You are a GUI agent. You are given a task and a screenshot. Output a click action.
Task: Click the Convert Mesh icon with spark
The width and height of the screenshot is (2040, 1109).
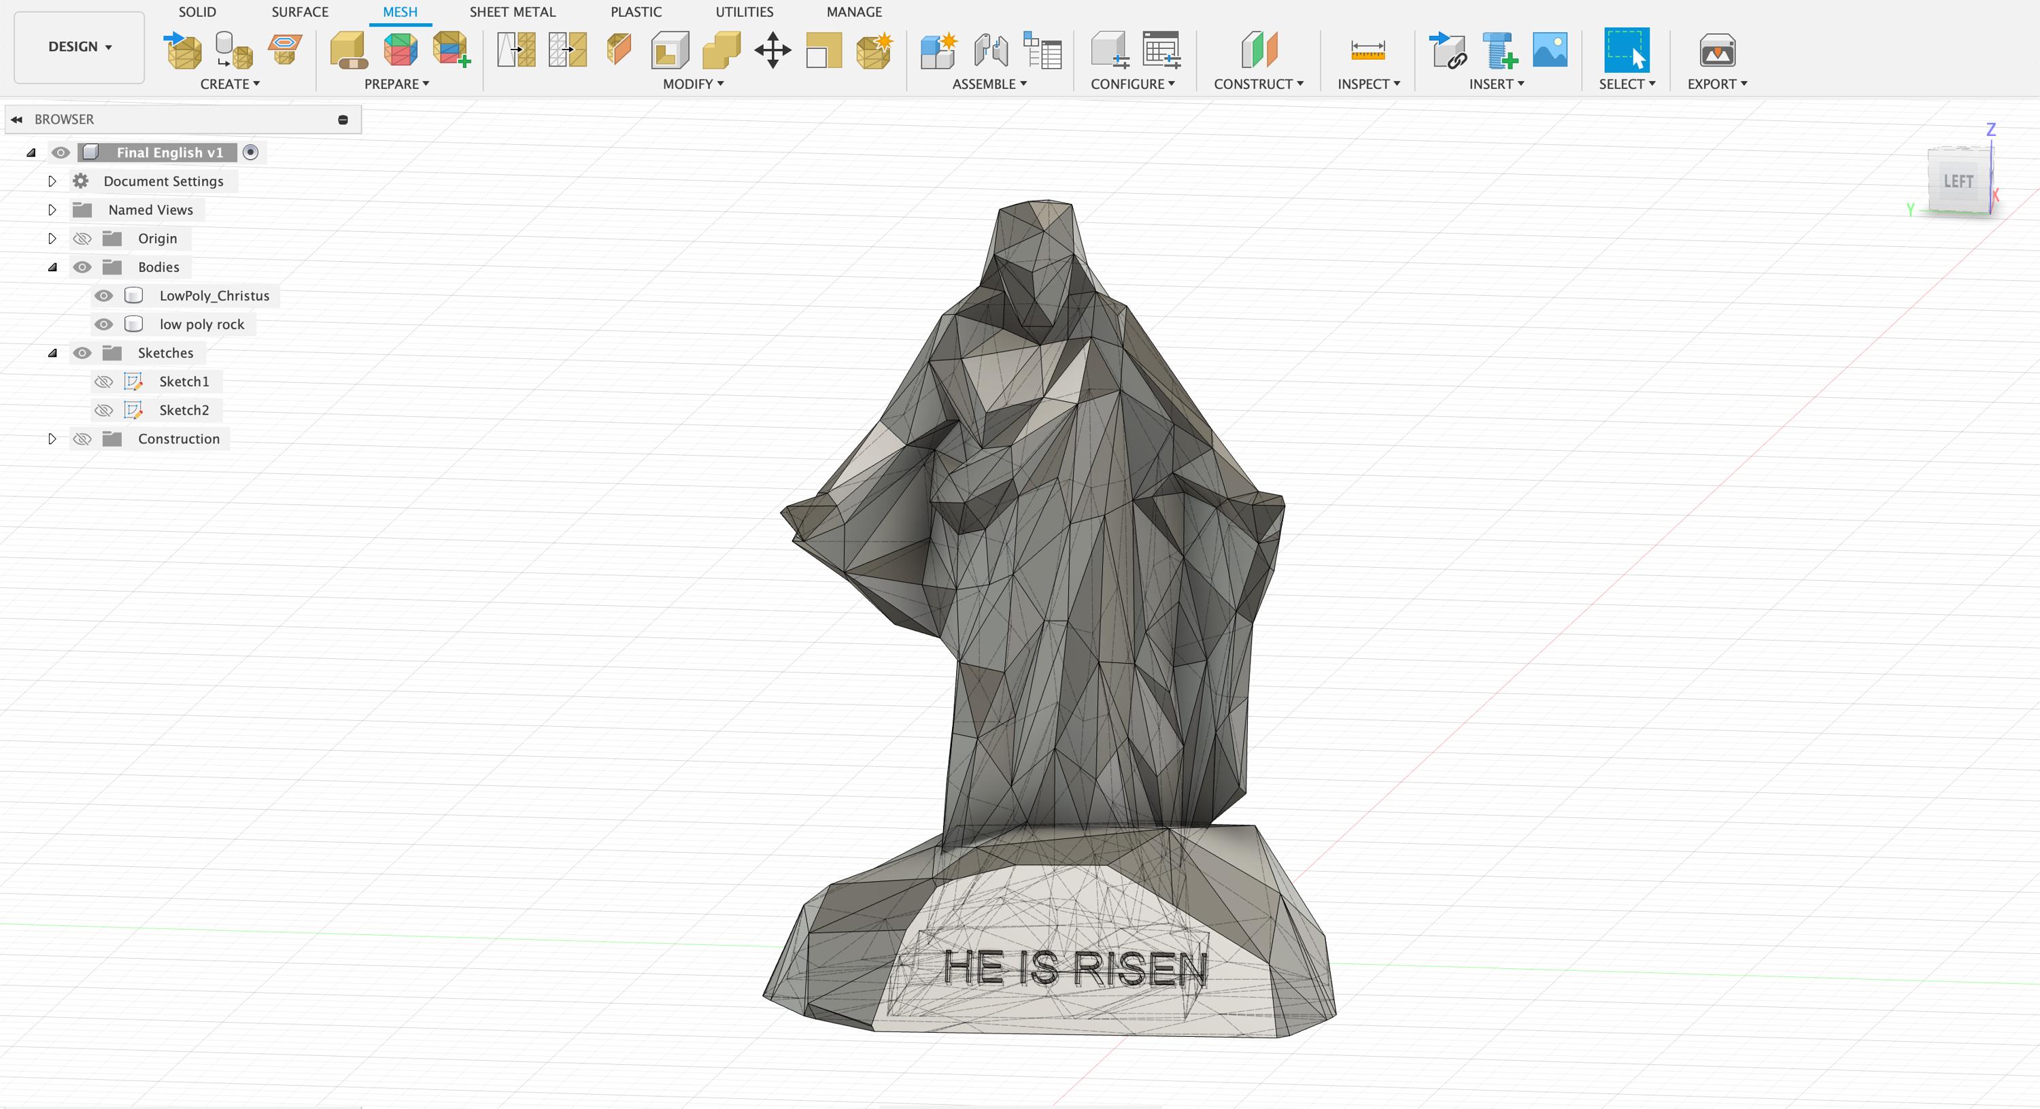[875, 50]
